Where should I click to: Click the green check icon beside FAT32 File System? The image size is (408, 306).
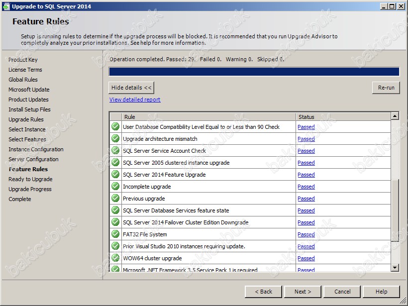click(115, 234)
